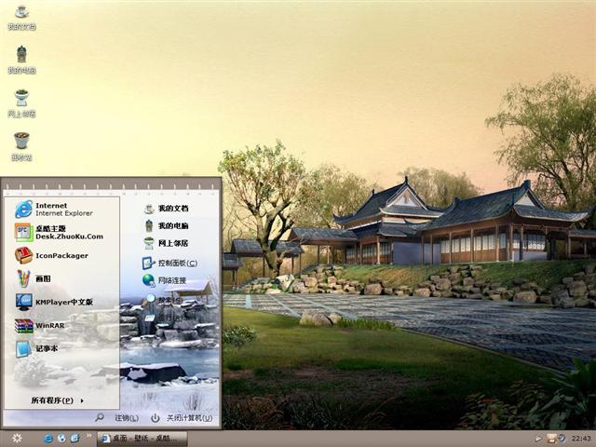Switch to 桌面 - 壁纸 - 桌酷 taskbar window
The width and height of the screenshot is (596, 447).
coord(142,439)
